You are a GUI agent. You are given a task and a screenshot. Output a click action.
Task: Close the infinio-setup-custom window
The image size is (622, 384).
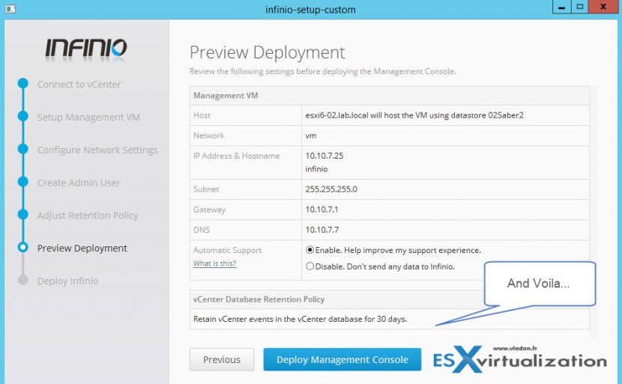tap(603, 7)
